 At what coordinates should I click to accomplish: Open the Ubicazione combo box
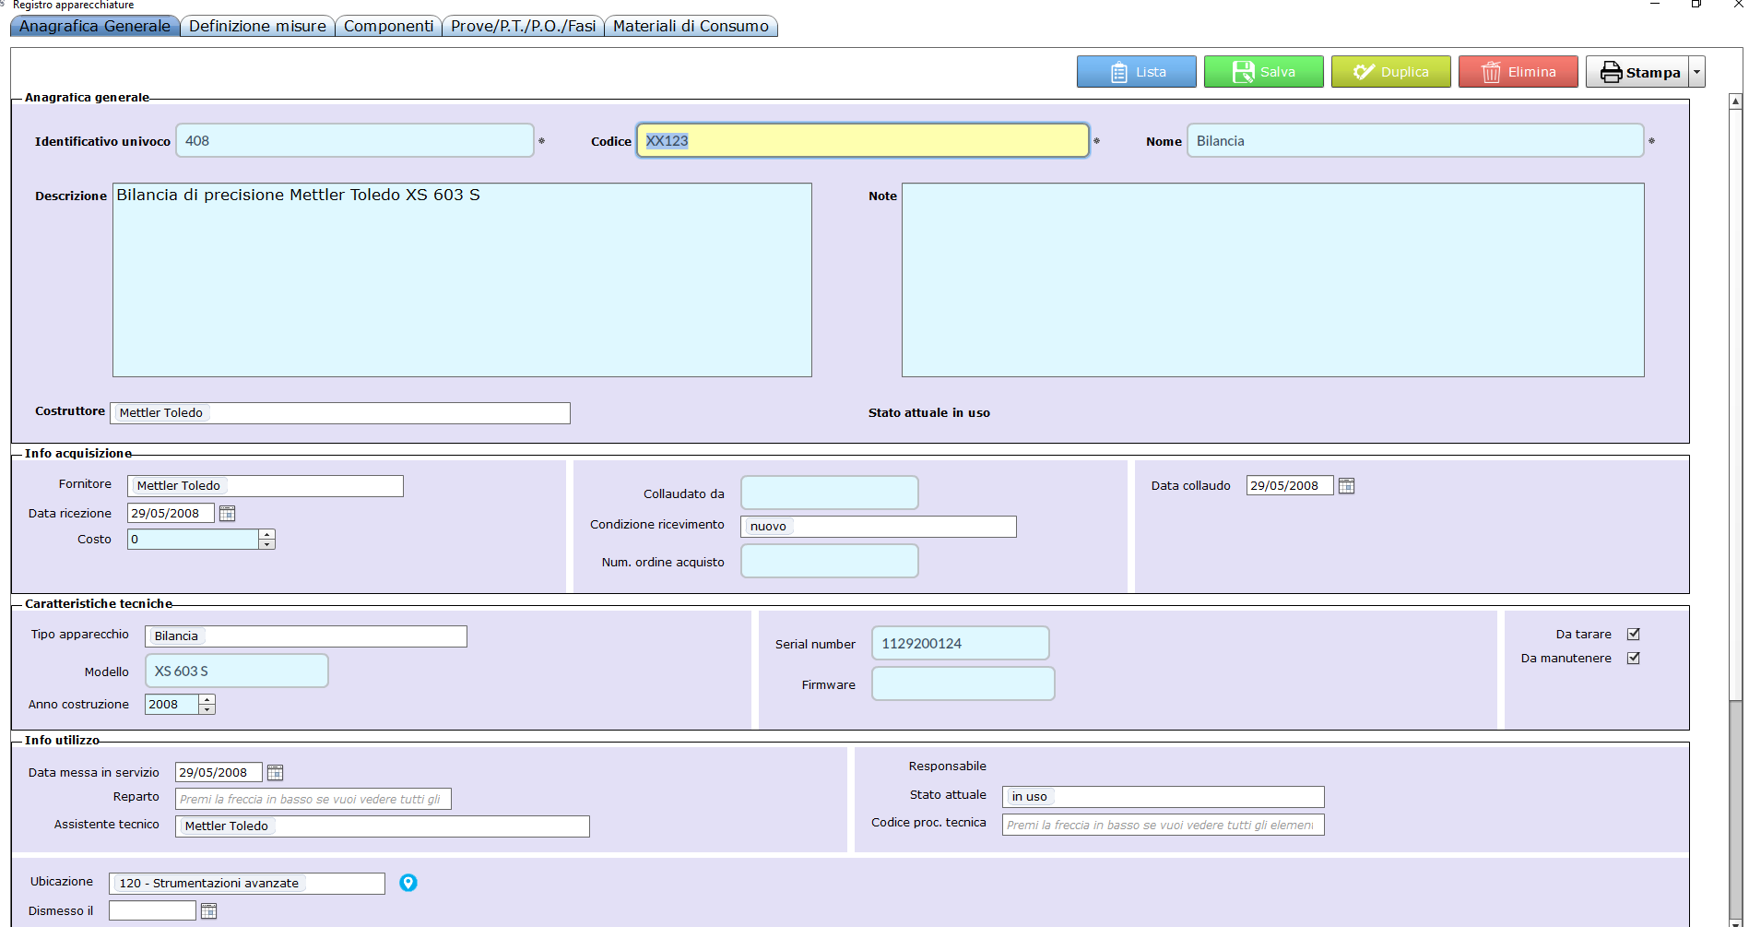click(x=246, y=883)
